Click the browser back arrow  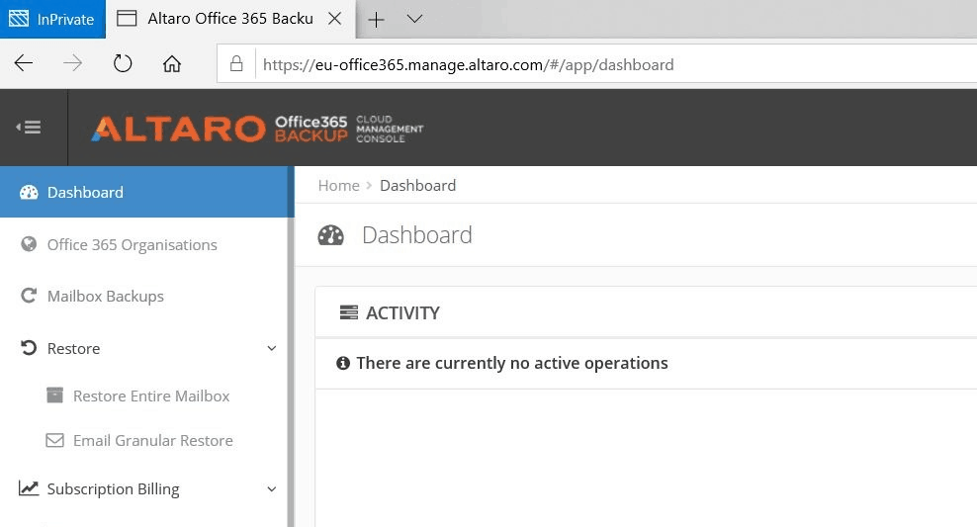pos(24,63)
